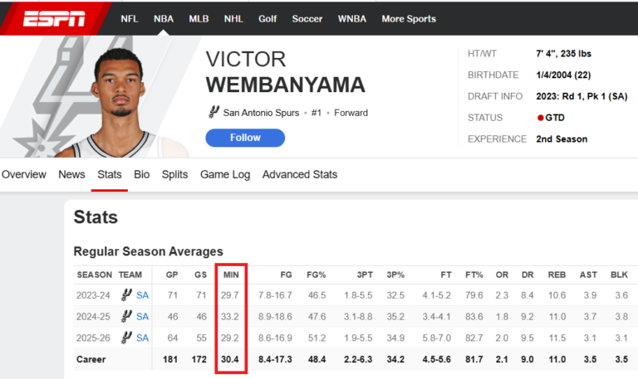Click Spurs logo in 2023-24 row
Image resolution: width=638 pixels, height=379 pixels.
[x=127, y=294]
